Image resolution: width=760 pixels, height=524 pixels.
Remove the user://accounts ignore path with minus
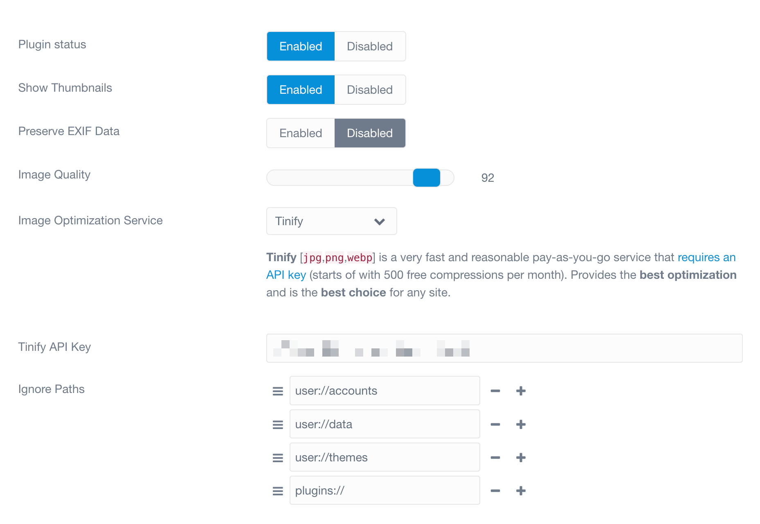[x=495, y=391]
